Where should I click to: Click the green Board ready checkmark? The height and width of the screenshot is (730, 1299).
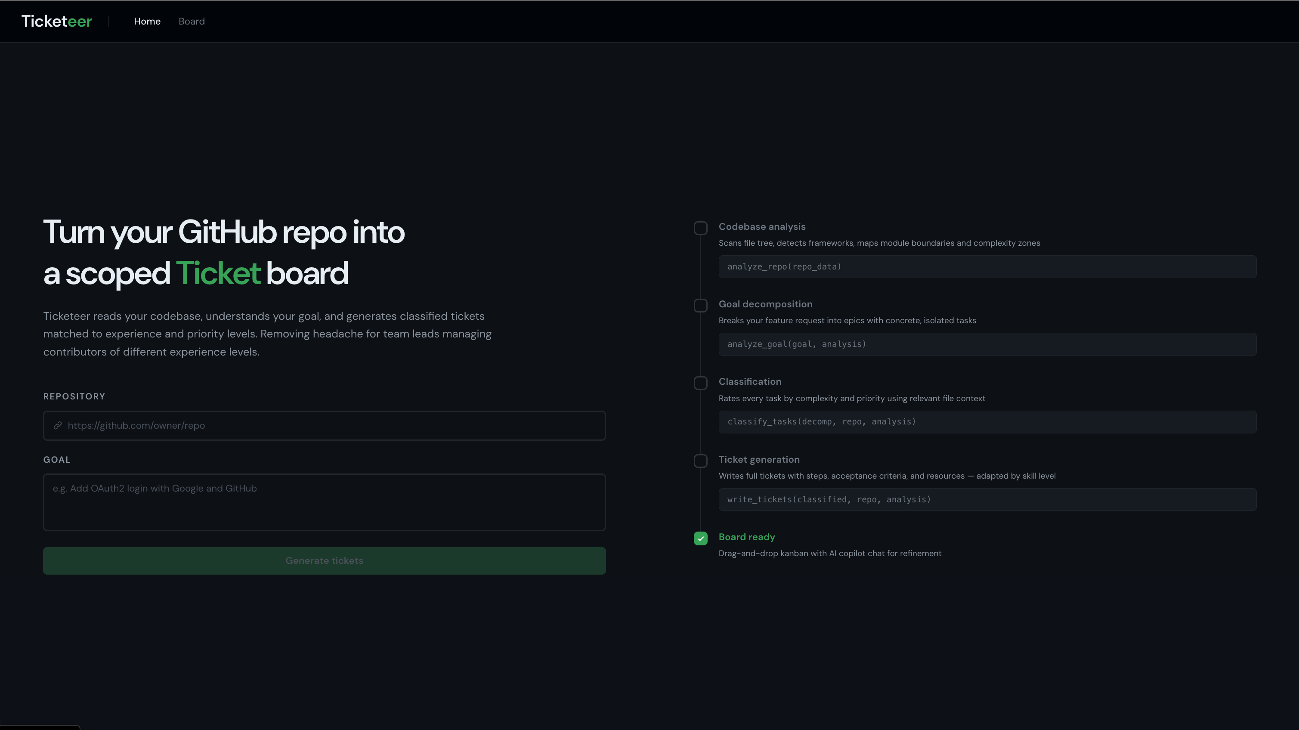click(700, 538)
